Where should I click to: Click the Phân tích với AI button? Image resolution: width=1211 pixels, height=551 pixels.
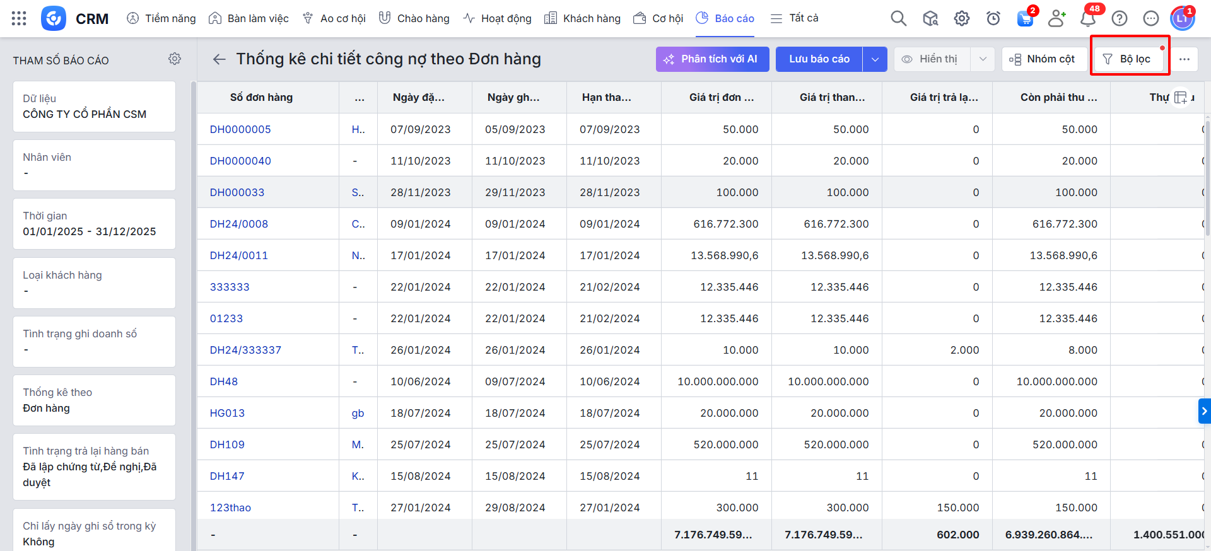(x=712, y=59)
